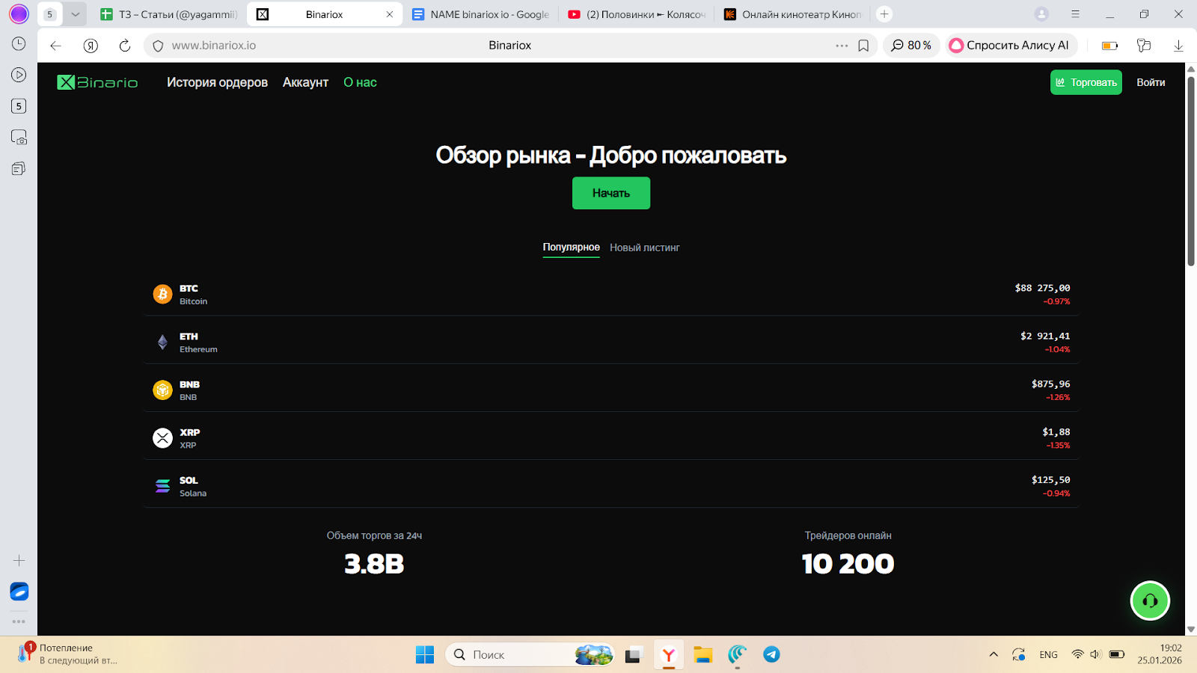Click the Binario logo in the site header

(97, 82)
